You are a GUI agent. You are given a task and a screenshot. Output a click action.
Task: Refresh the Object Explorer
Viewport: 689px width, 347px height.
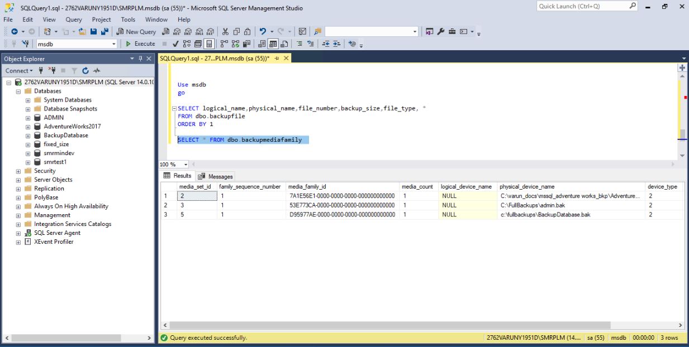[85, 69]
